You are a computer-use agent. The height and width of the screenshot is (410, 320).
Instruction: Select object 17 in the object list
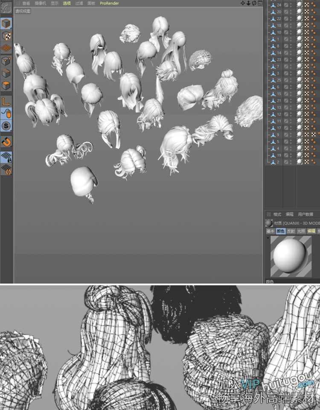point(279,128)
